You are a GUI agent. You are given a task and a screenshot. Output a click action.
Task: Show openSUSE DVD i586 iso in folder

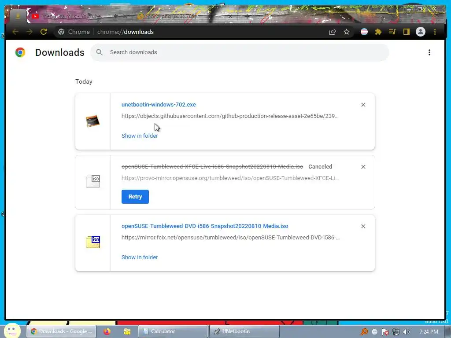pos(140,257)
